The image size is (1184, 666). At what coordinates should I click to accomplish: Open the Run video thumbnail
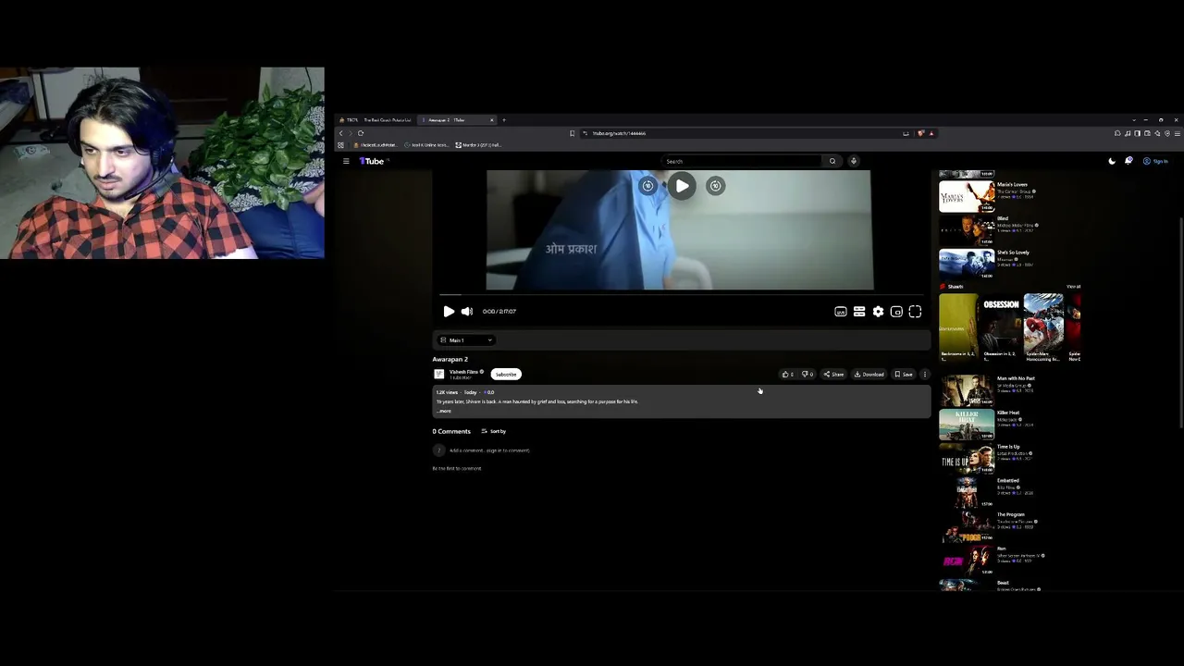(967, 561)
